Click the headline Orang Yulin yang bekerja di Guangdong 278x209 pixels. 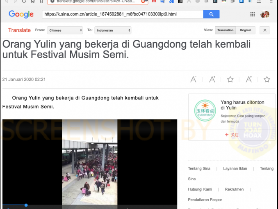126,49
